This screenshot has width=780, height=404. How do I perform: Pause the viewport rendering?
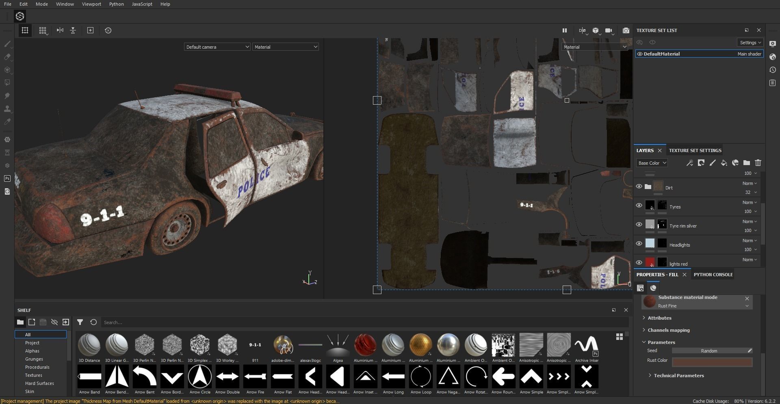coord(564,30)
